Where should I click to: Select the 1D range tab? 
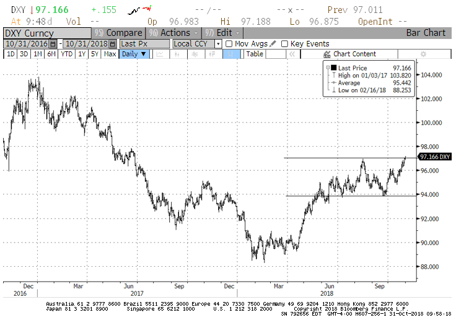click(11, 54)
